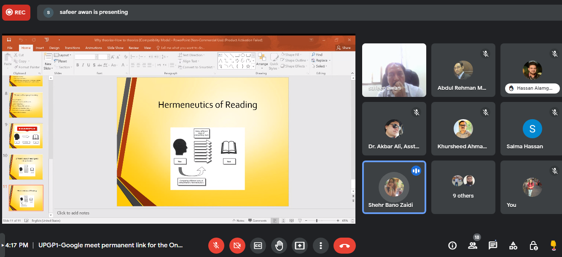Open the meeting details info icon
562x257 pixels.
452,246
